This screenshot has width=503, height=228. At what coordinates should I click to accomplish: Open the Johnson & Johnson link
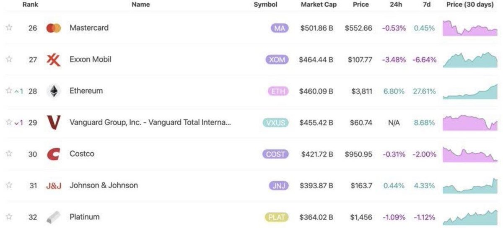coord(104,185)
